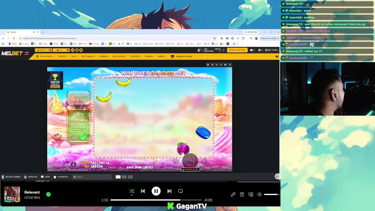
Task: Toggle the Double Chance to Win feature
Action: [x=79, y=137]
